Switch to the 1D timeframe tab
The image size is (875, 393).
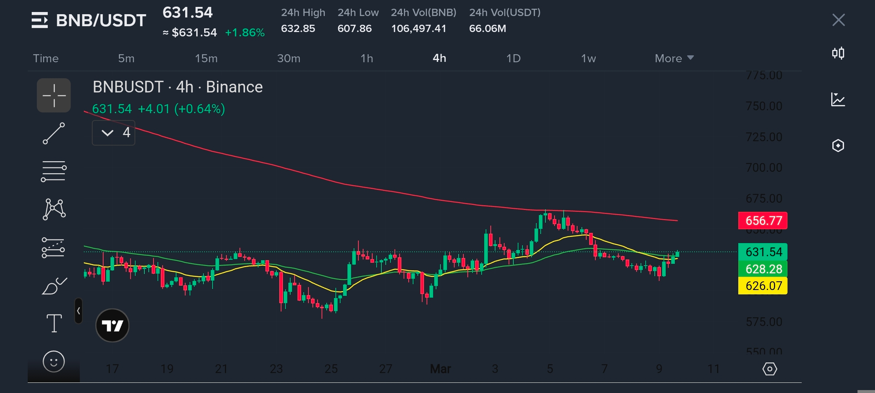point(513,58)
